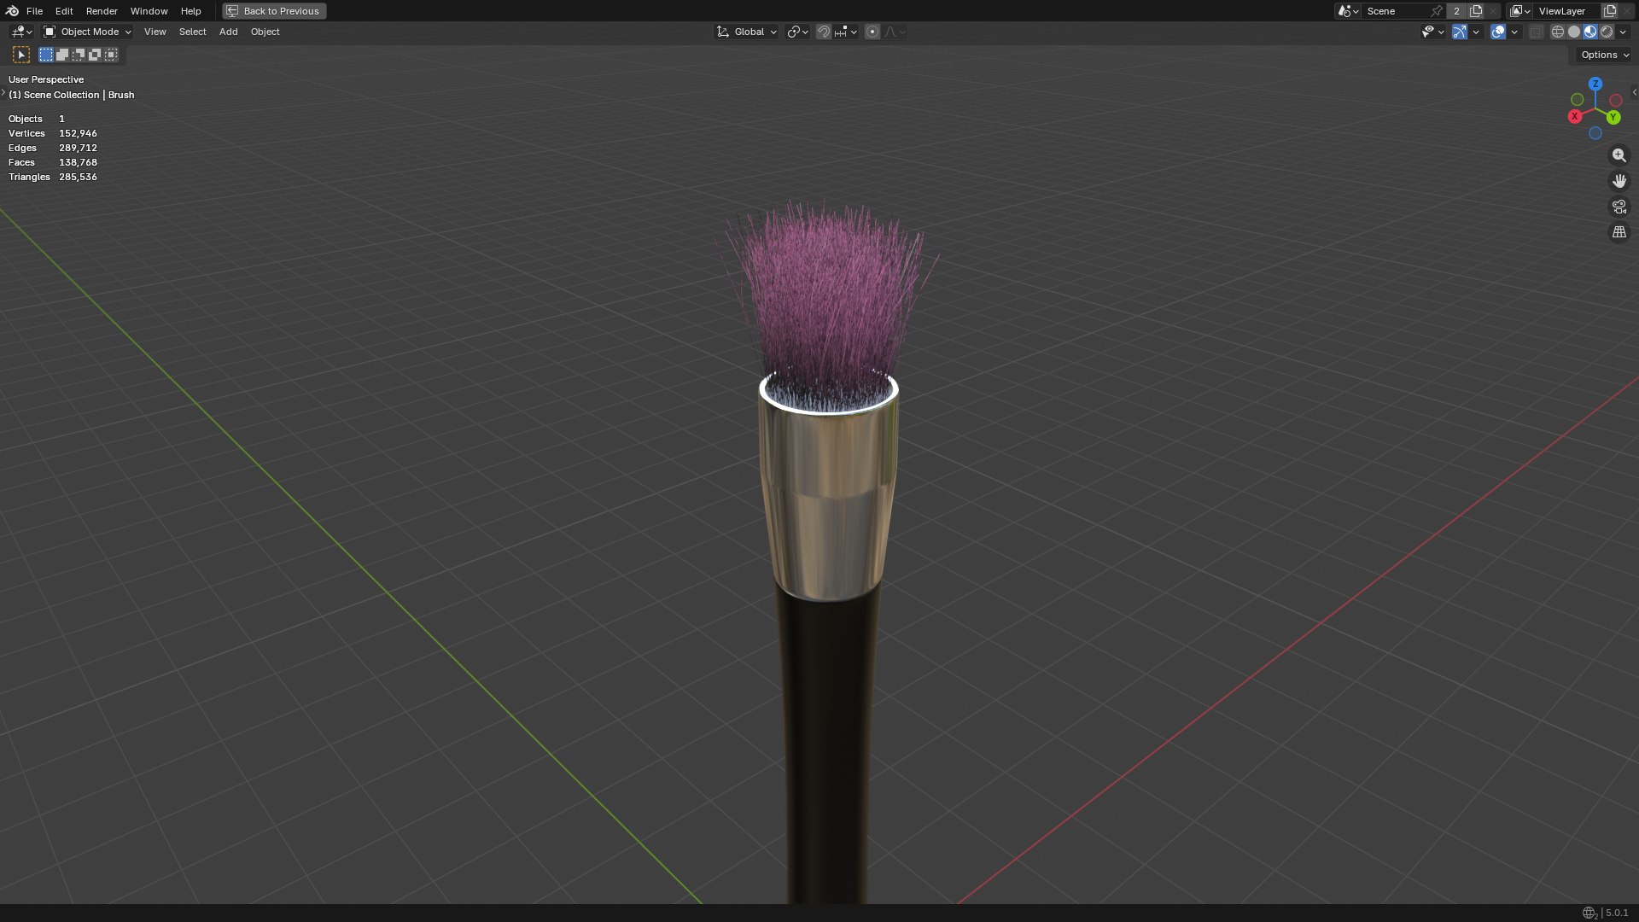Click the Z axis on navigation gizmo

[x=1595, y=84]
